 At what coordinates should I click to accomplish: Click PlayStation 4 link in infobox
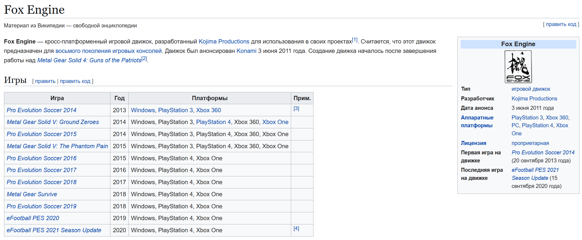(537, 126)
